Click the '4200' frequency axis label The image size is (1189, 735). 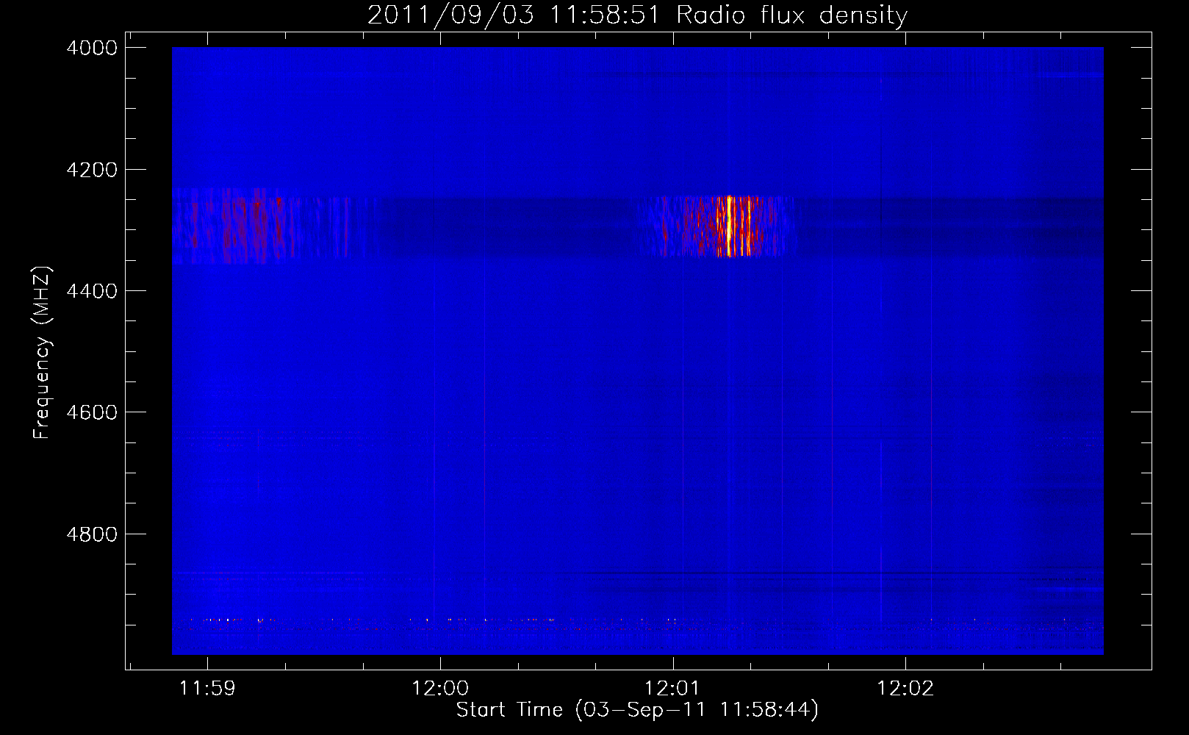pyautogui.click(x=92, y=170)
